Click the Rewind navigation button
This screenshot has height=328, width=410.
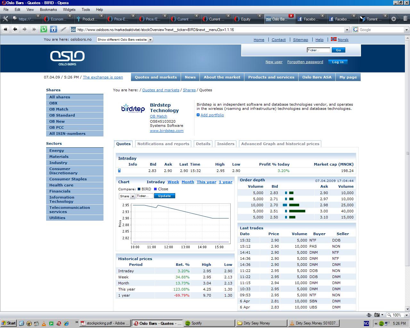coord(5,29)
